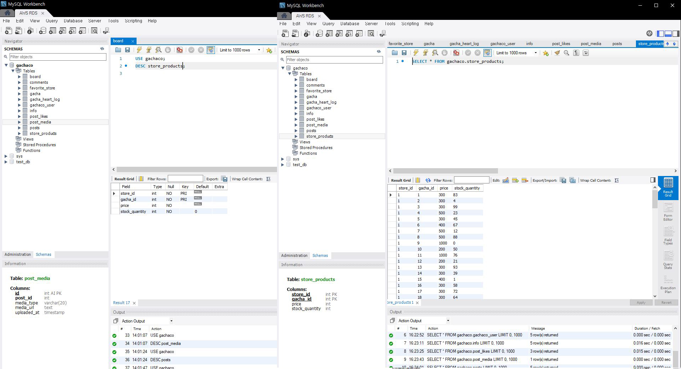Viewport: 681px width, 369px height.
Task: Click delete selected rows icon in right window
Action: pyautogui.click(x=525, y=180)
